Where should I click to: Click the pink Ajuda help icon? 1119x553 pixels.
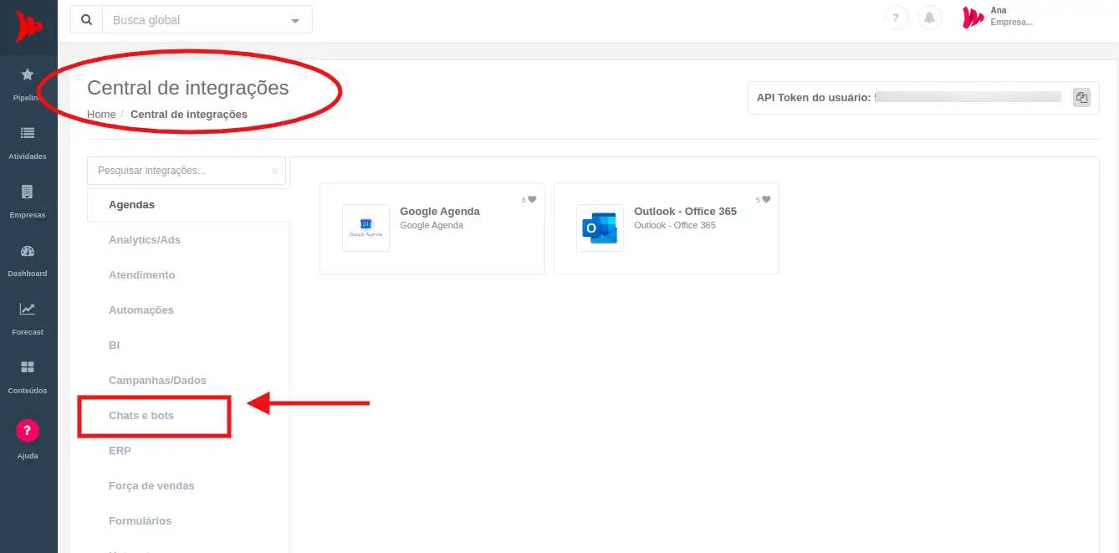tap(28, 431)
